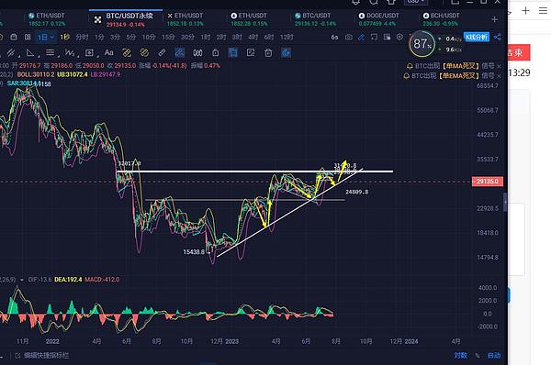The height and width of the screenshot is (365, 551).
Task: Switch to the DOGE/USDT tab
Action: [378, 19]
